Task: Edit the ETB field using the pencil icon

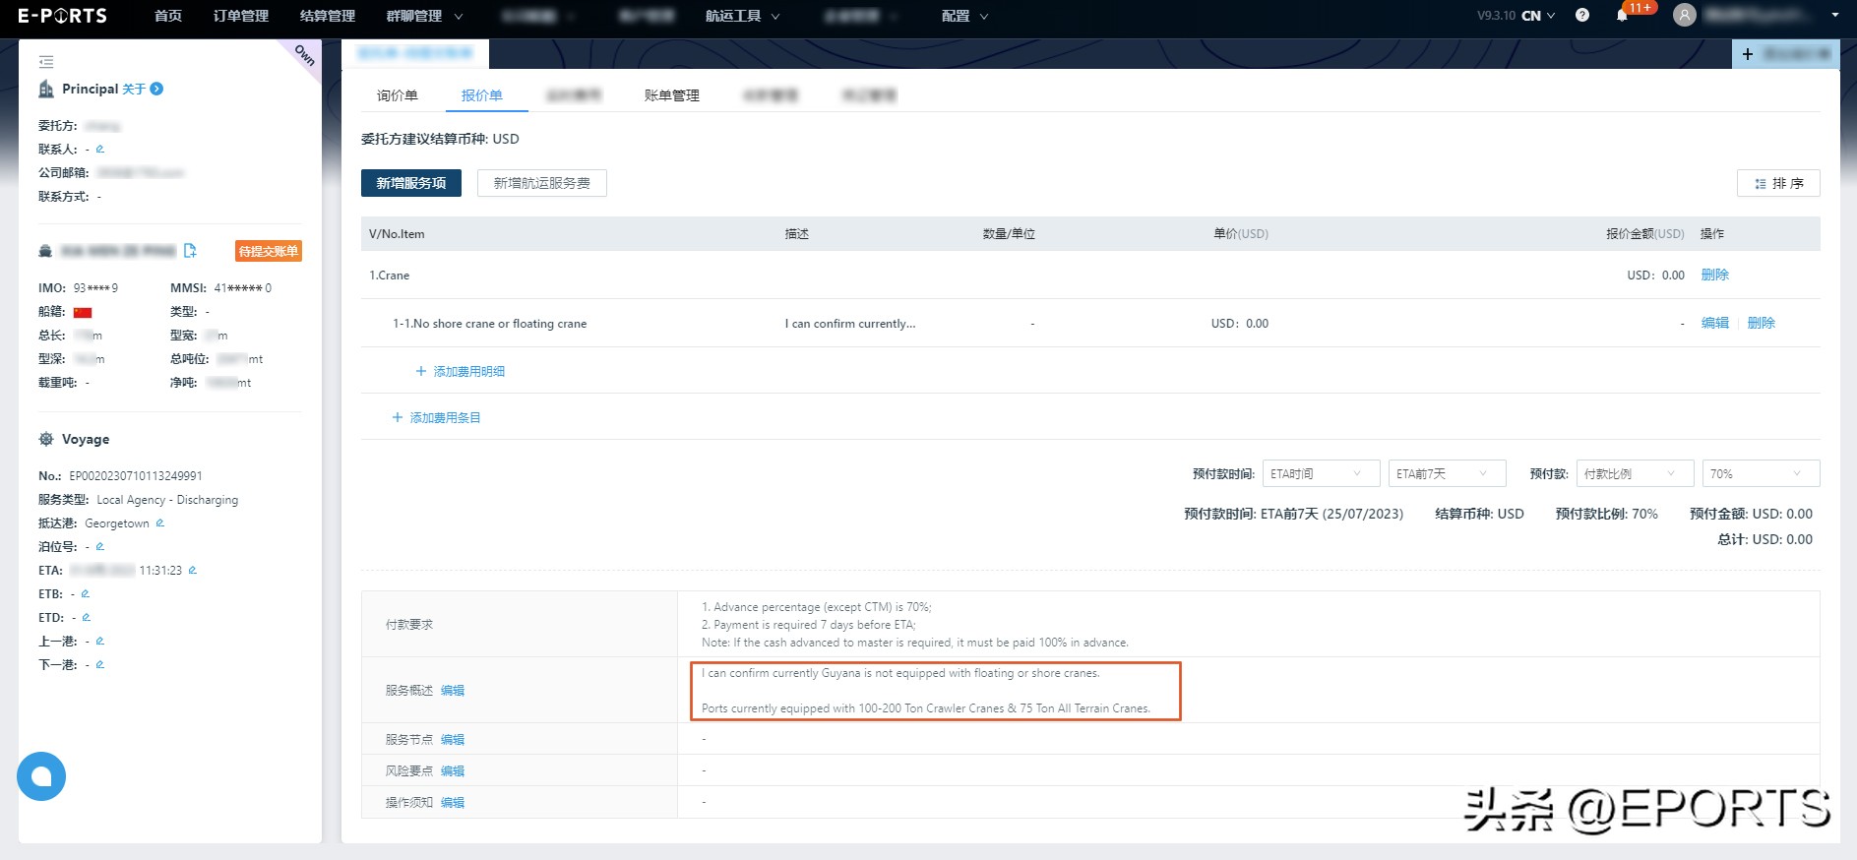Action: [86, 594]
